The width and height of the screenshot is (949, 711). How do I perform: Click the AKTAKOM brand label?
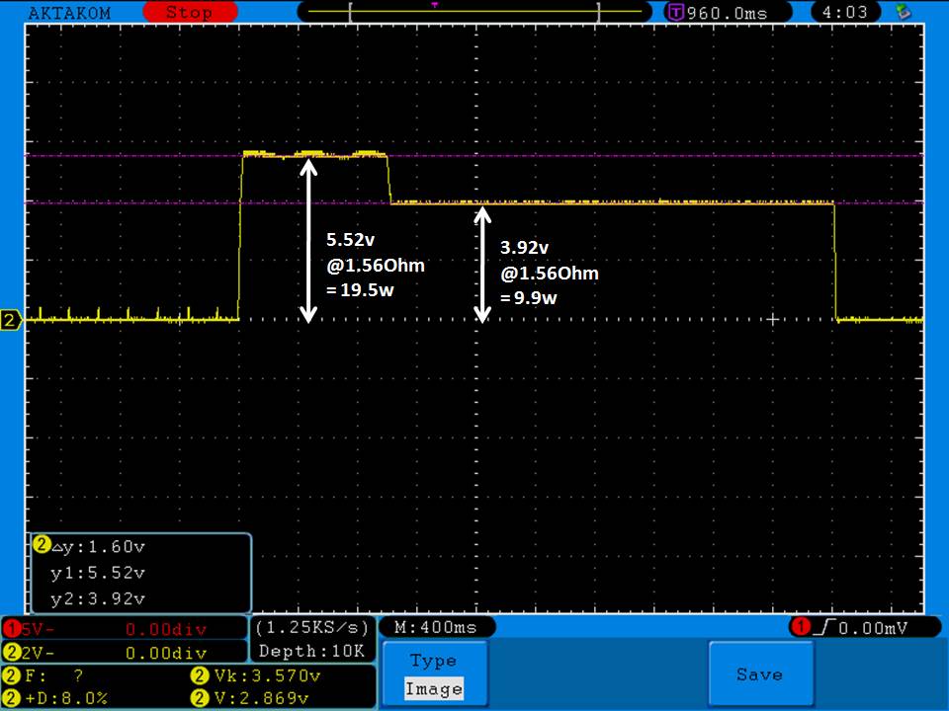coord(69,13)
